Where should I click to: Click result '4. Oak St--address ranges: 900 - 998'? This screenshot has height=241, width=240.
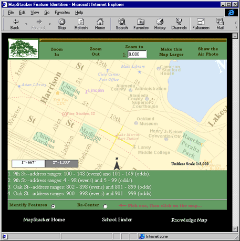(80, 193)
